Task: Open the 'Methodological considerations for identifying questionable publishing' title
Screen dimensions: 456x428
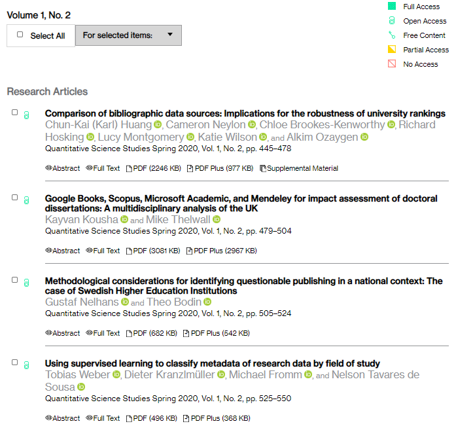Action: click(244, 286)
